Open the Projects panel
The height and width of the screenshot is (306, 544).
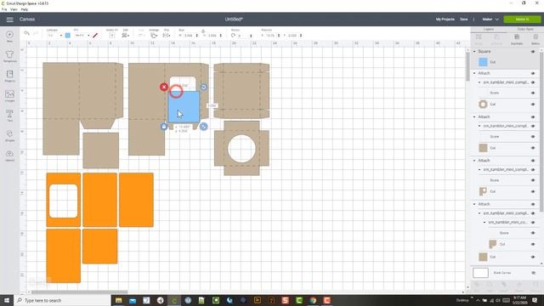(x=9, y=76)
